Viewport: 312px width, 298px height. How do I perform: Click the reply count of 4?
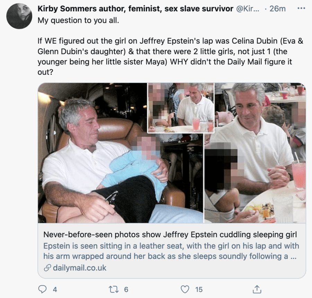(x=54, y=289)
